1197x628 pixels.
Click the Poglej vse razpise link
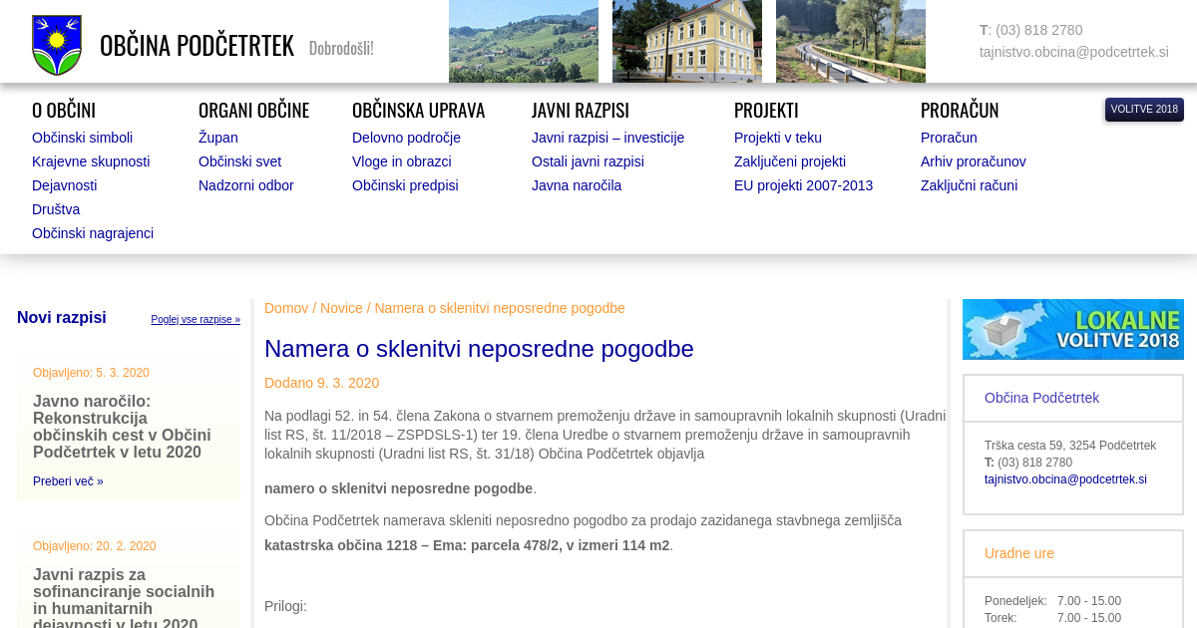point(196,320)
